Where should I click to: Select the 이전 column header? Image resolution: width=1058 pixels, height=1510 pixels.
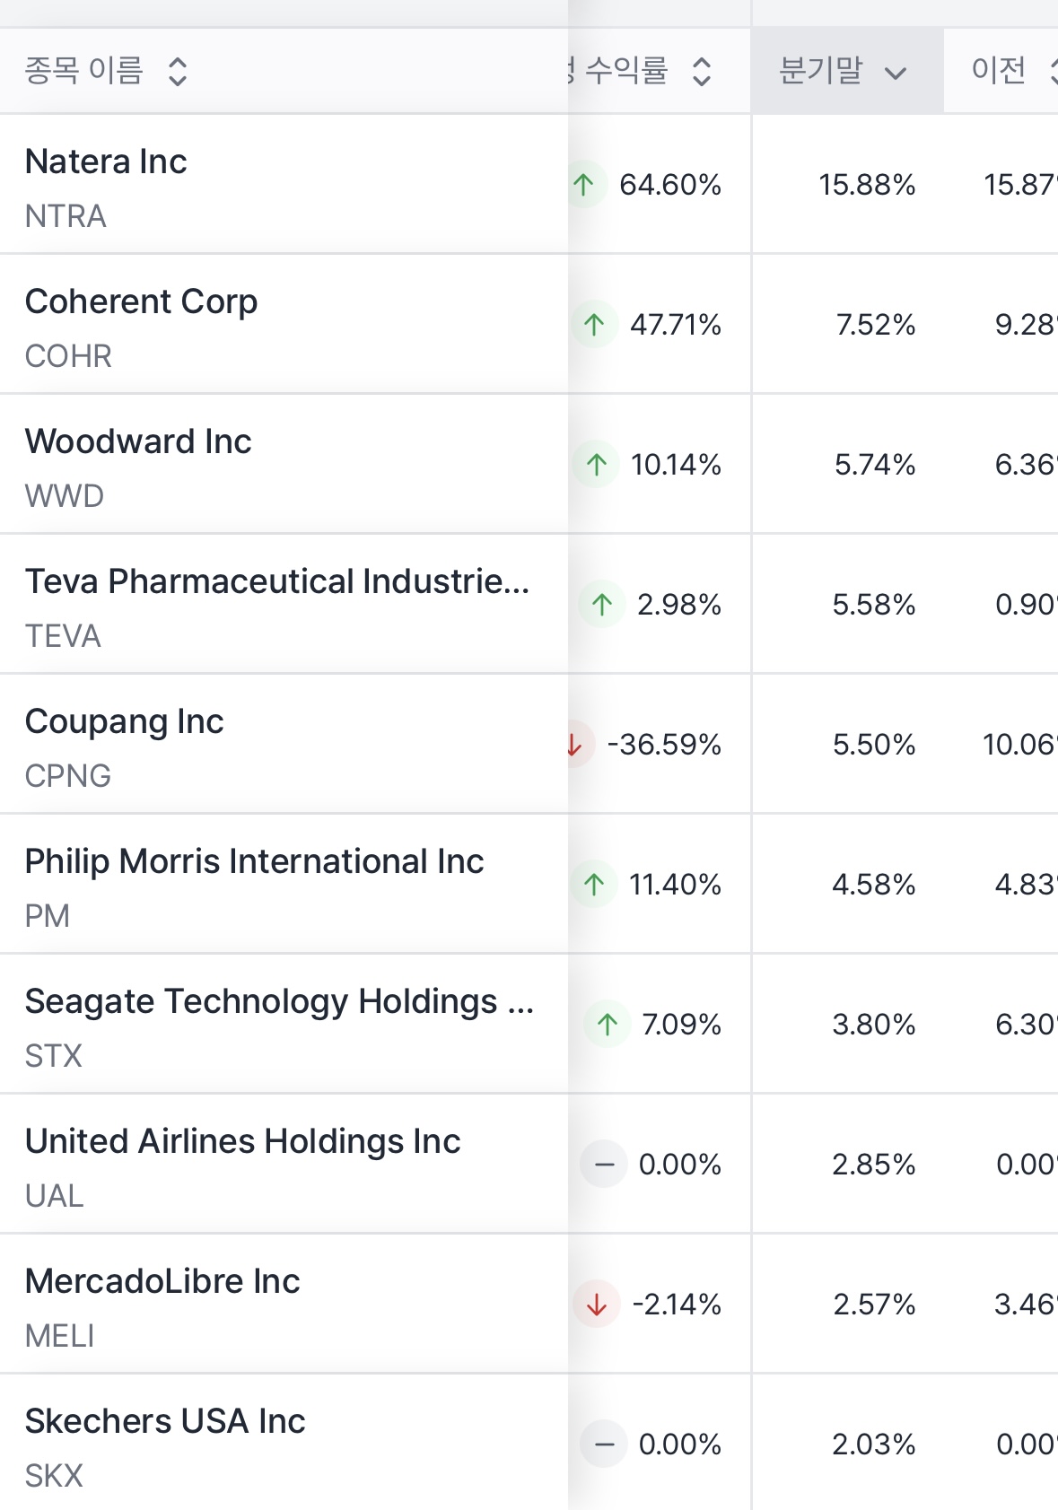tap(998, 70)
